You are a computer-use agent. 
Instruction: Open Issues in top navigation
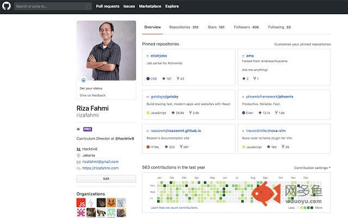point(129,6)
